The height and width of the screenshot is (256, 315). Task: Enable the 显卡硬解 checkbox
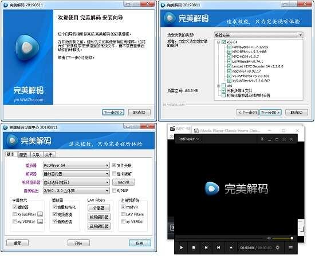[x=114, y=174]
